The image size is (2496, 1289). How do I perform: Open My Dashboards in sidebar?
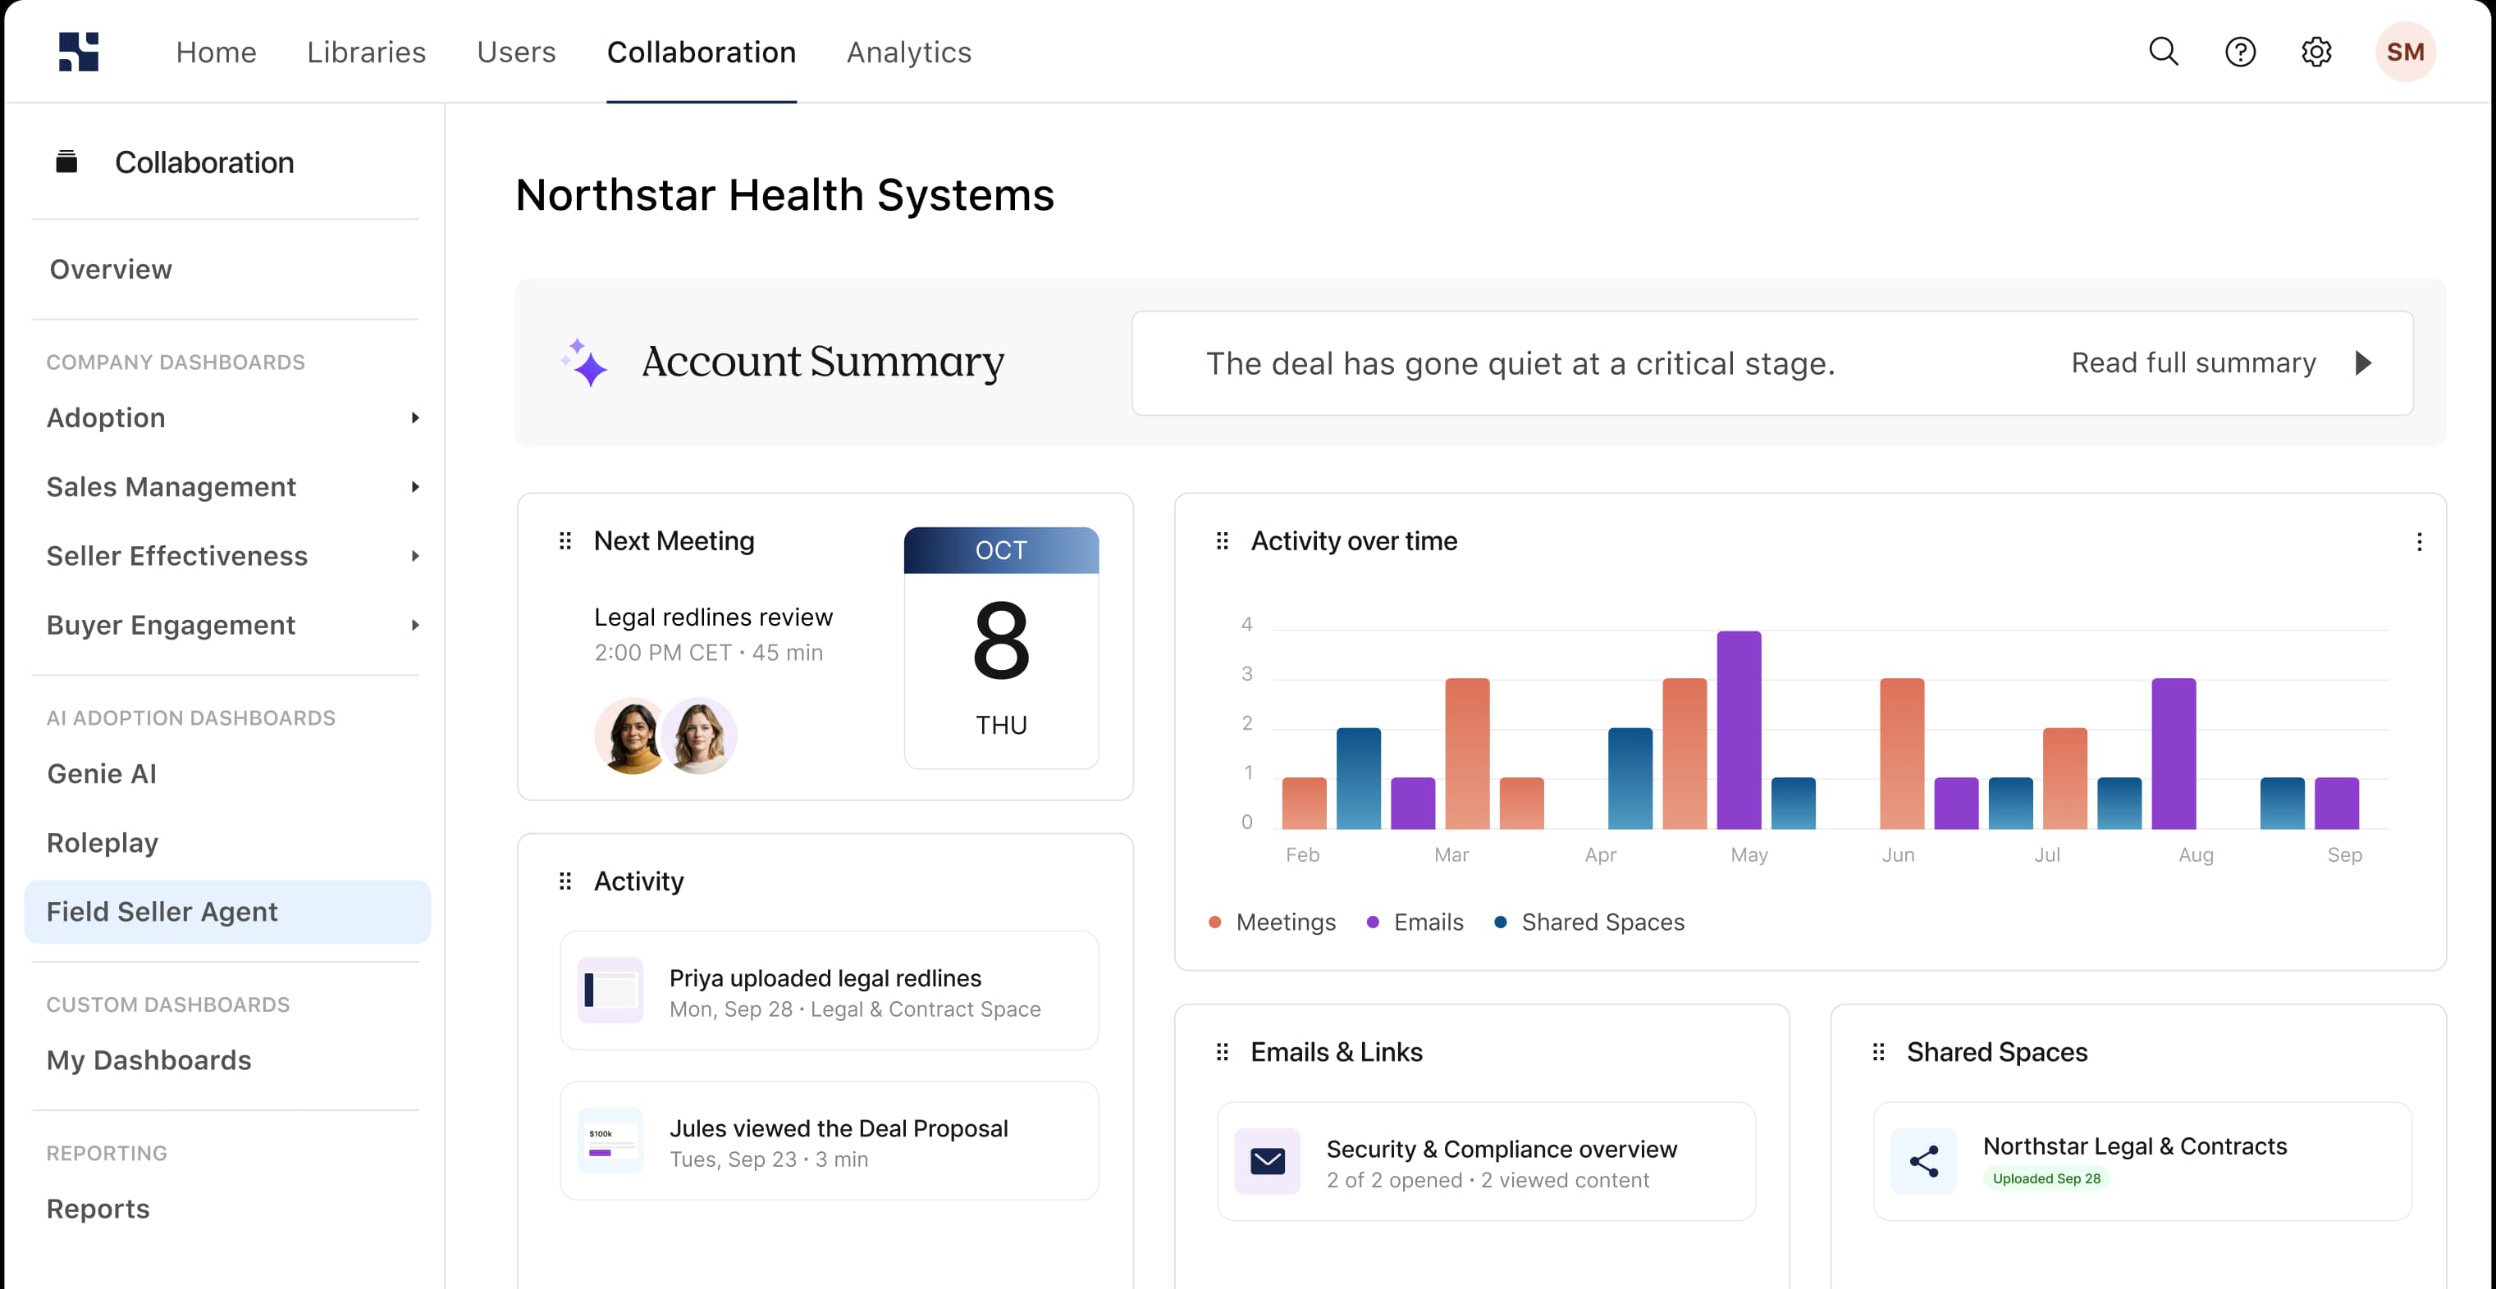click(149, 1060)
